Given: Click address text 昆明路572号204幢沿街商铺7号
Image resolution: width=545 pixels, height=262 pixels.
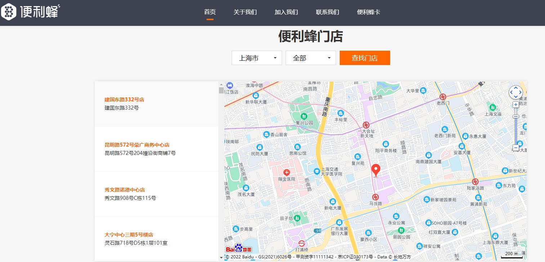Looking at the screenshot, I should 140,153.
